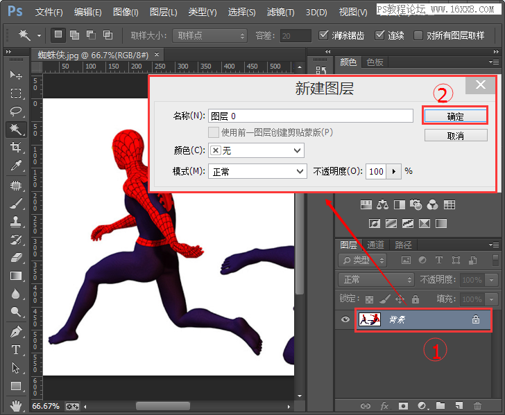Toggle lock transparent pixels
Viewport: 505px width, 415px height.
click(370, 299)
